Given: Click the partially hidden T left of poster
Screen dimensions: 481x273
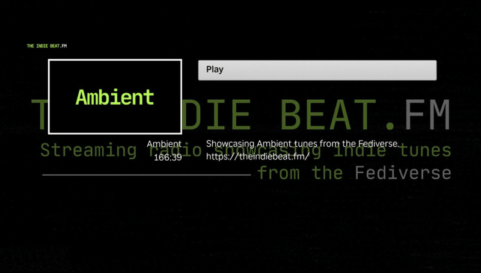Looking at the screenshot, I should 40,114.
